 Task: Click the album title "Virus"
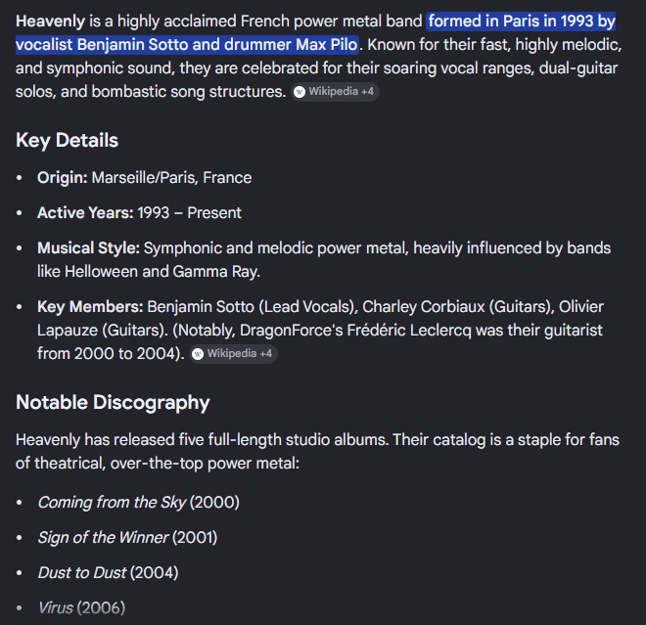[x=56, y=608]
